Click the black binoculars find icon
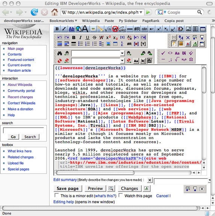Image resolution: width=215 pixels, height=216 pixels. point(60,53)
